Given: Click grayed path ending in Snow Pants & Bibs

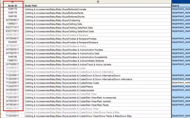Looking at the screenshot, I should pyautogui.click(x=72, y=112).
